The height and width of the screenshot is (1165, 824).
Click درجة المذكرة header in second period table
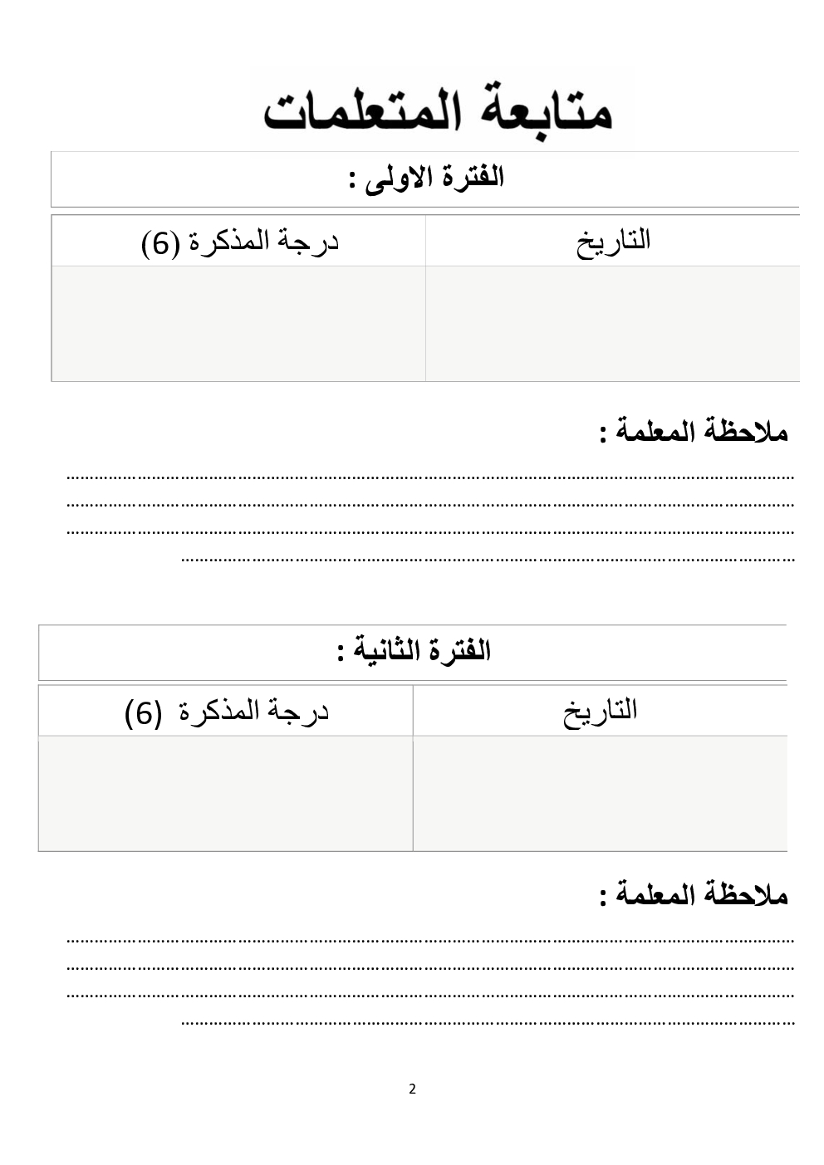pos(227,712)
